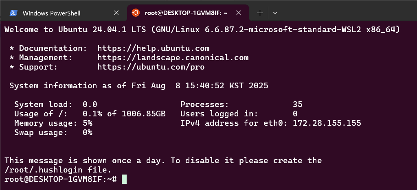Open the https://landscape.canonical.com management link
417x190 pixels.
click(173, 58)
